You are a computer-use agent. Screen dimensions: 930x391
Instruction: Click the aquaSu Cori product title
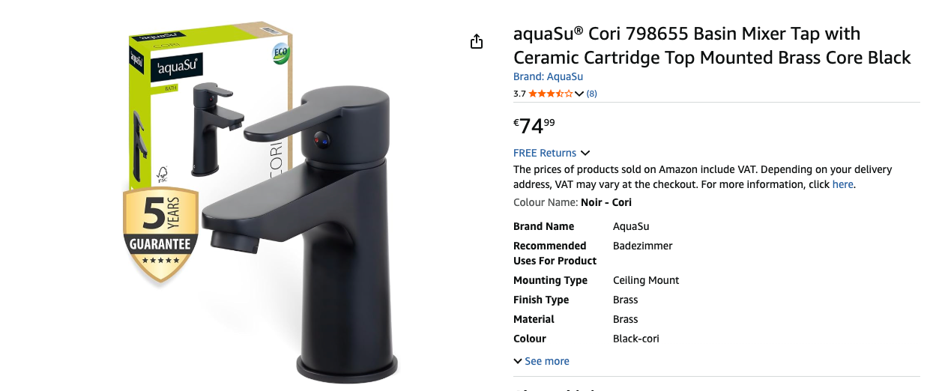tap(712, 46)
